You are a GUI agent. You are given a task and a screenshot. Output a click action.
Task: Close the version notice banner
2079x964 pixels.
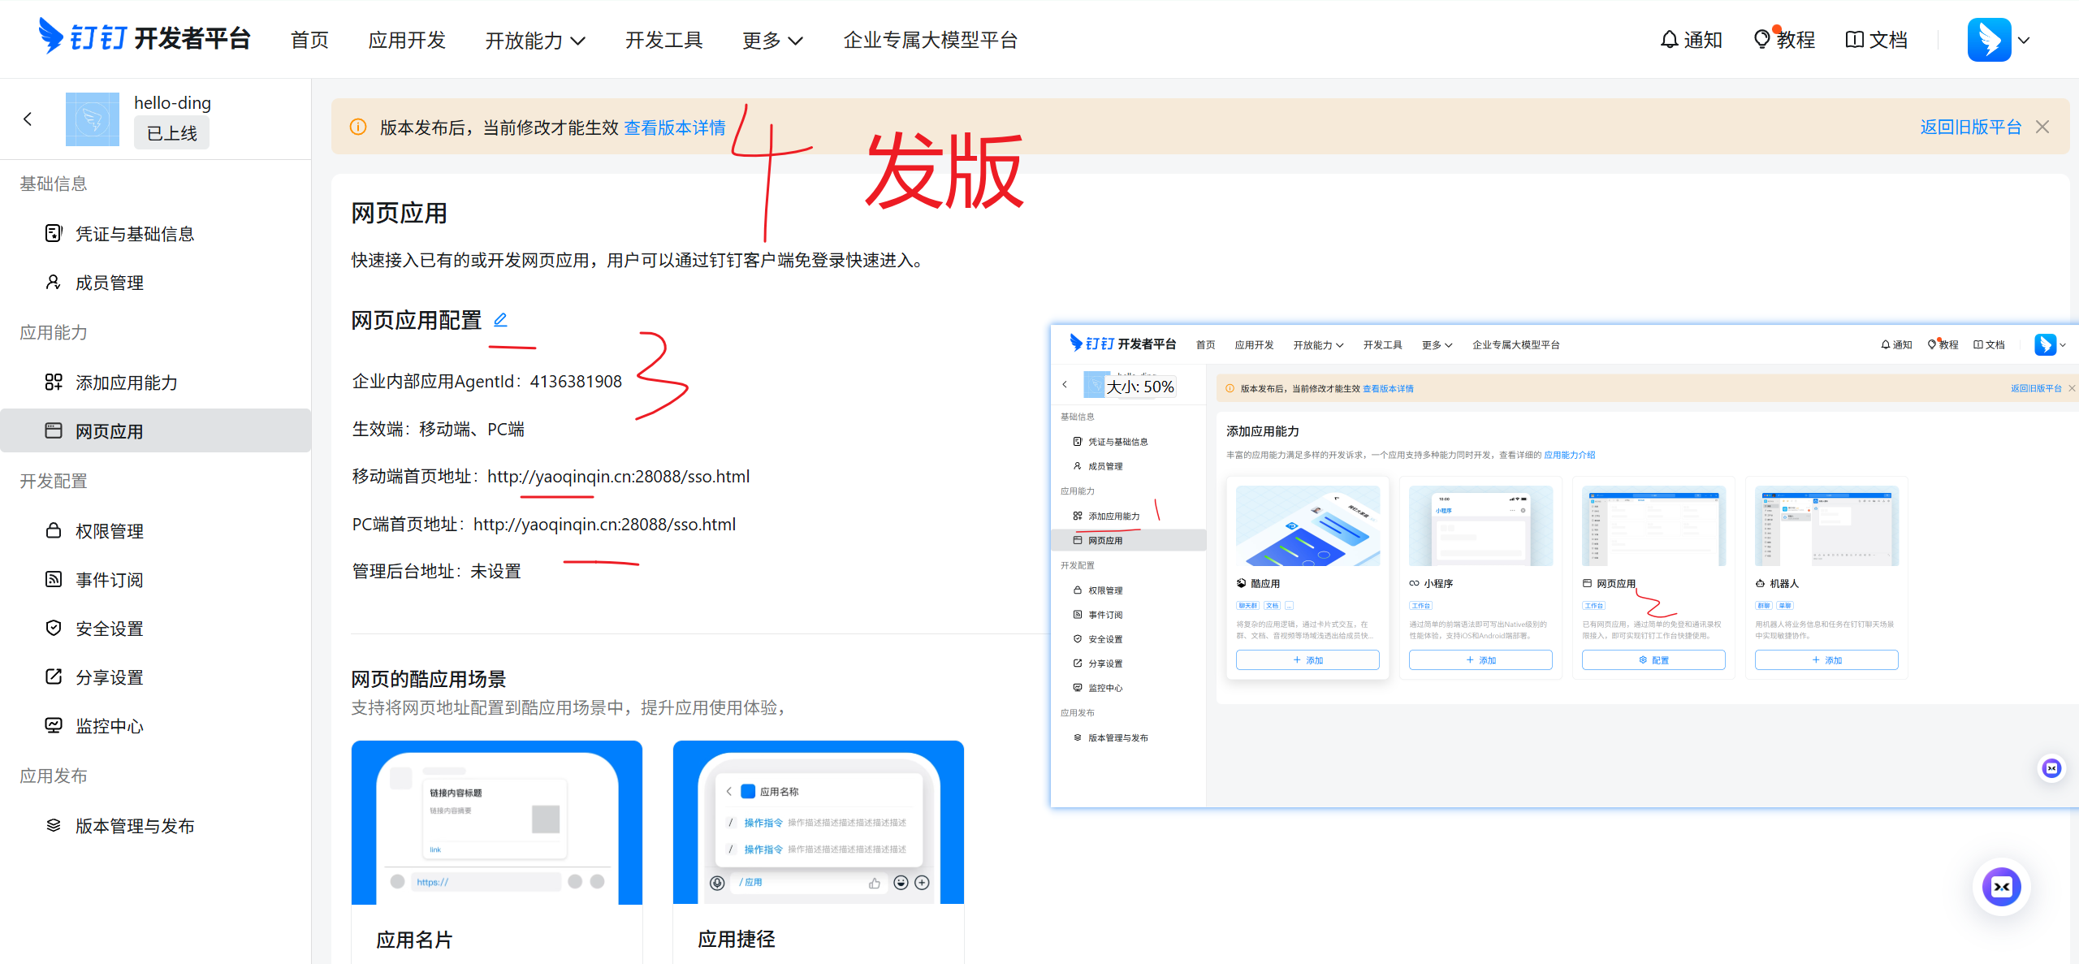click(x=2042, y=127)
